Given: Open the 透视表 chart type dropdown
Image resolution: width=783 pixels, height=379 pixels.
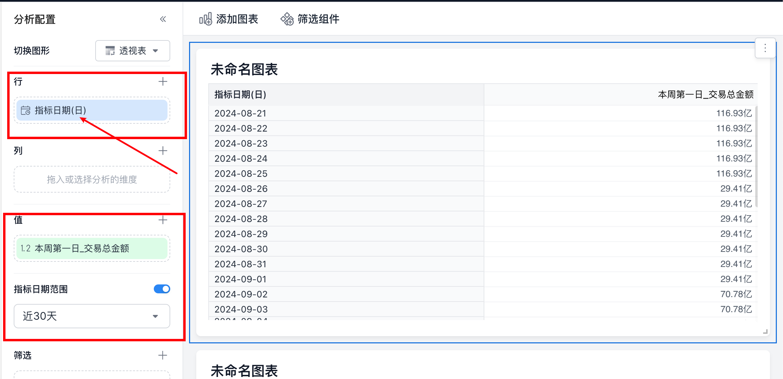Looking at the screenshot, I should coord(133,51).
